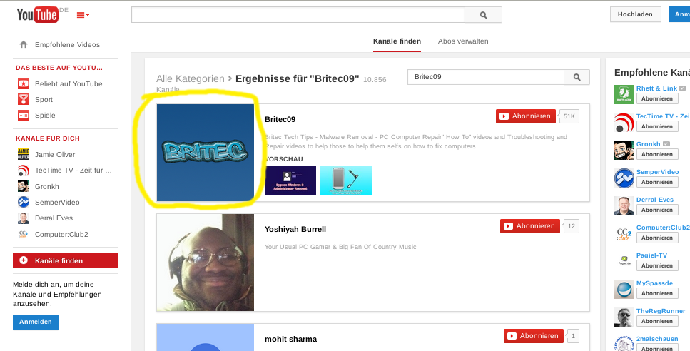This screenshot has height=351, width=690.
Task: Open the Yoshiyah Burrell channel title
Action: click(295, 229)
